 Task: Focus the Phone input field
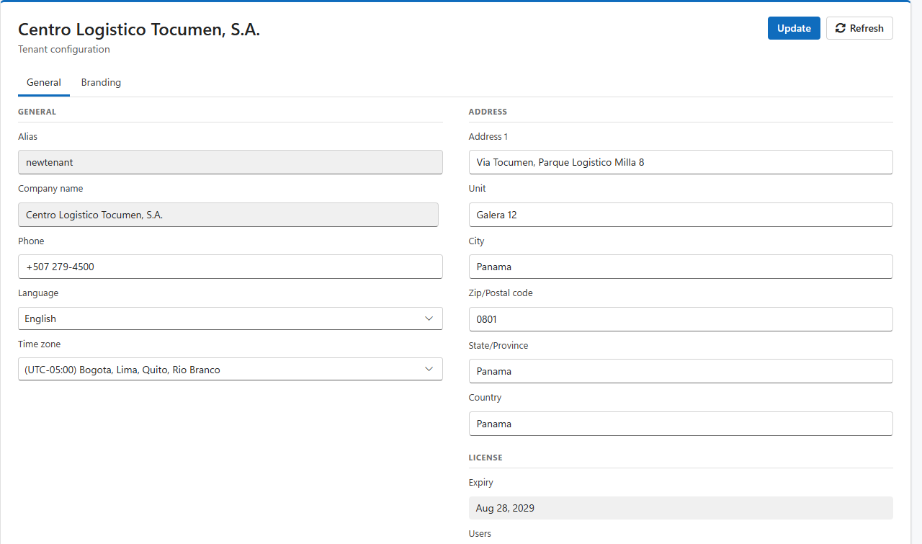(230, 267)
